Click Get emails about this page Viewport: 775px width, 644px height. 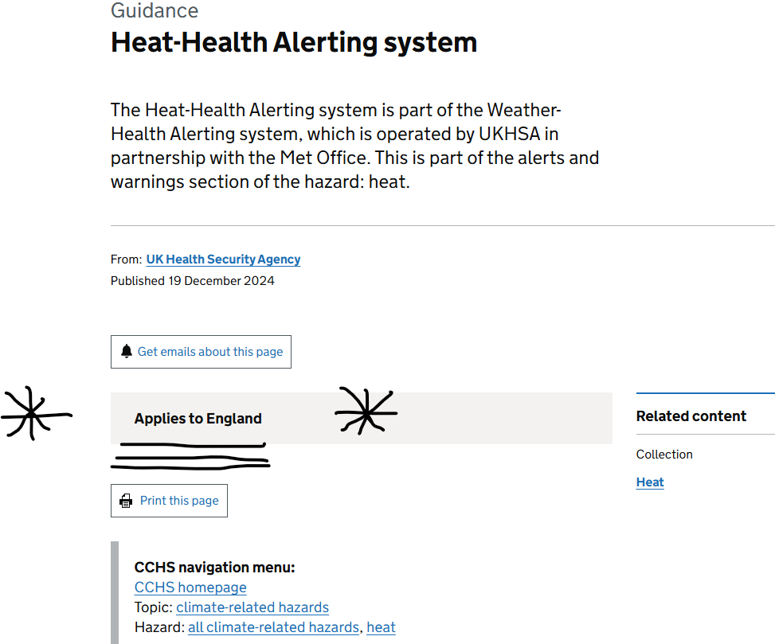[x=201, y=352]
